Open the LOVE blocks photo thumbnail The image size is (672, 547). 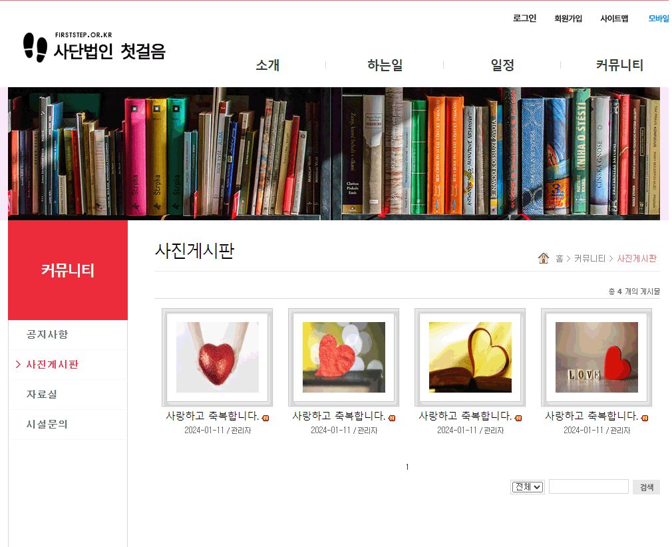click(x=597, y=357)
